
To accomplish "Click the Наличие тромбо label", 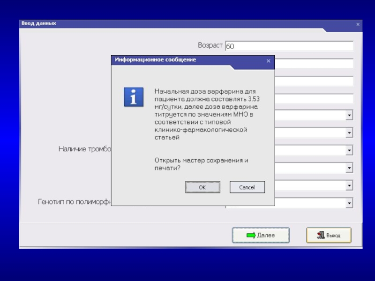I will (85, 149).
